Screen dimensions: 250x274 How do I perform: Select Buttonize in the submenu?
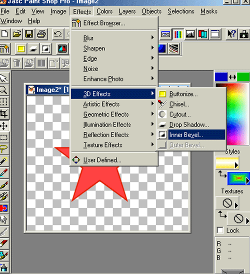(191, 94)
